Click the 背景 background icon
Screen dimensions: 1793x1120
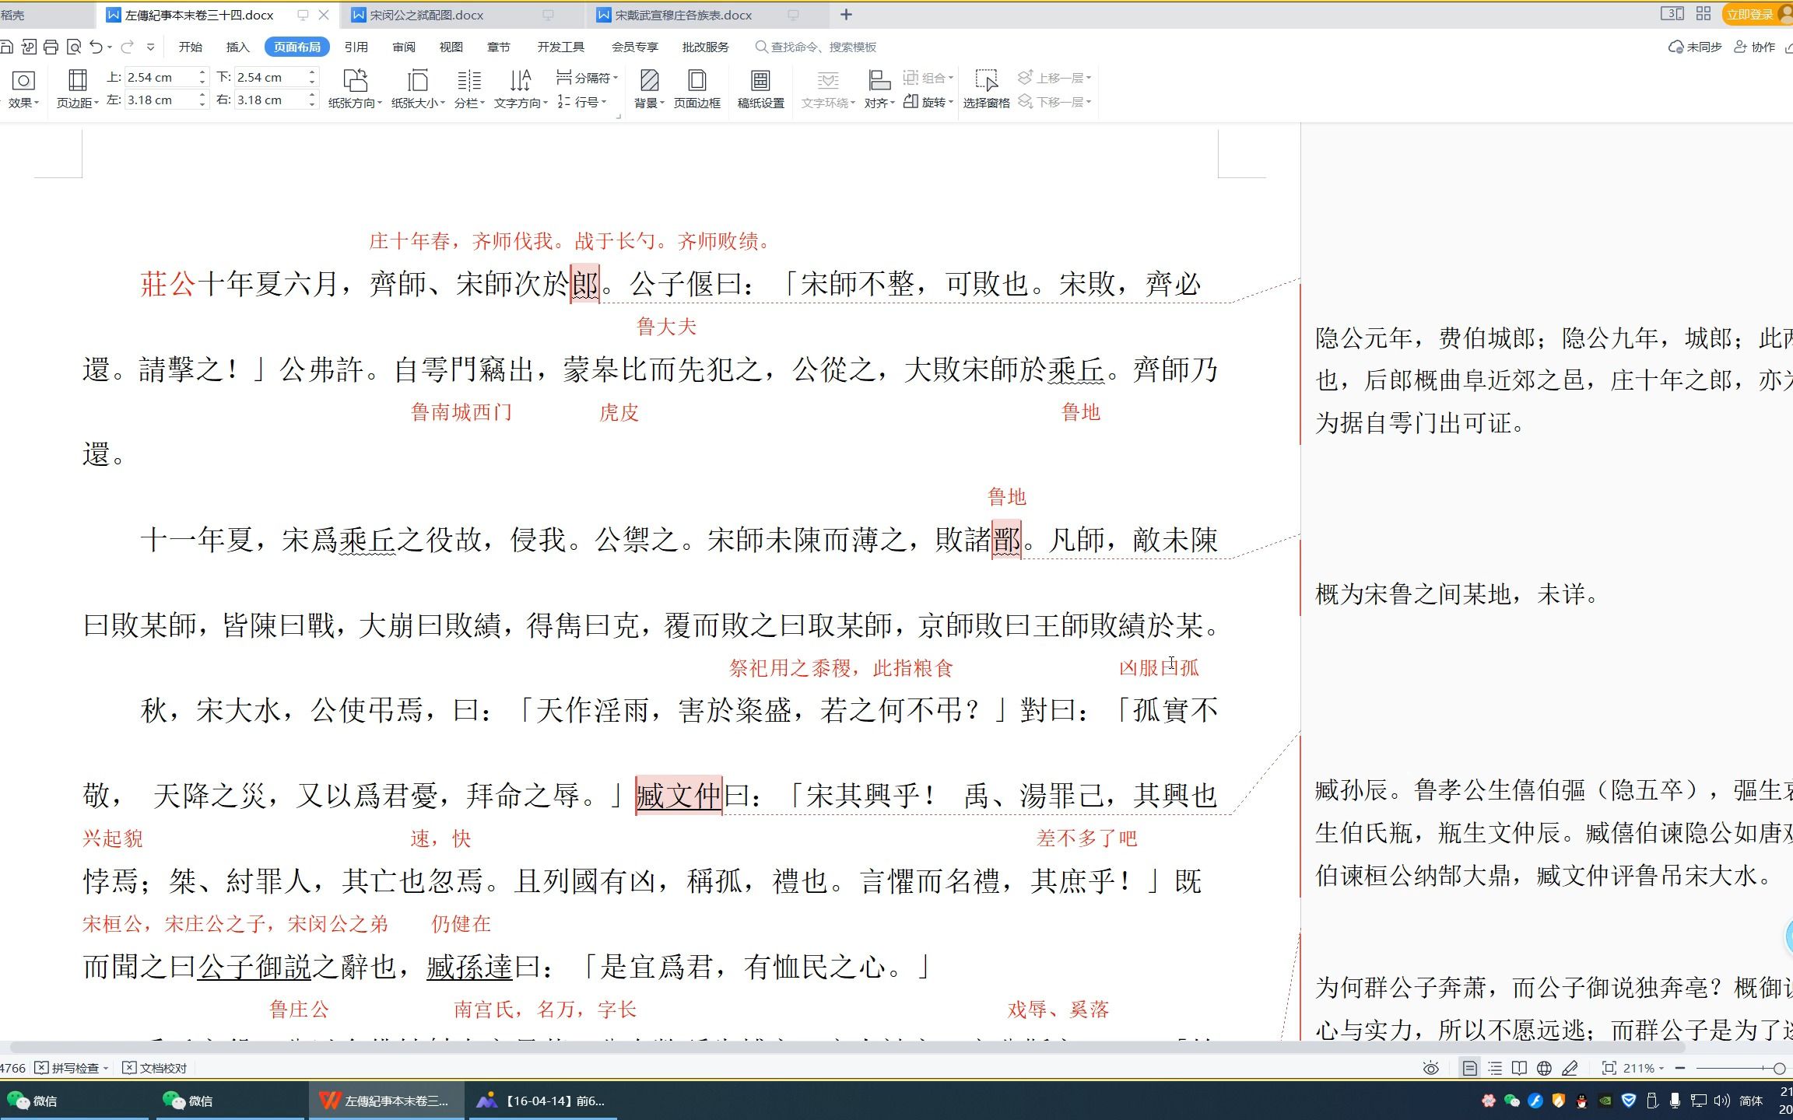tap(649, 80)
